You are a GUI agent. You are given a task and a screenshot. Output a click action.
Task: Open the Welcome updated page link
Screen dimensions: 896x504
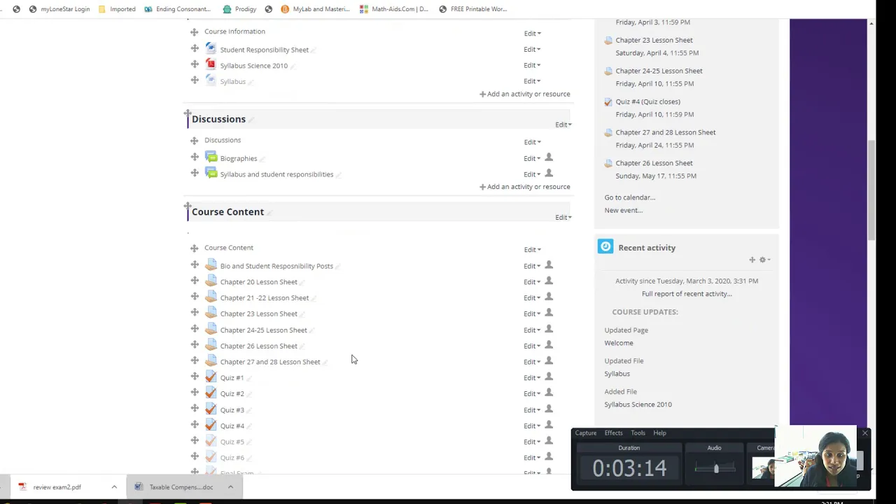[x=619, y=343]
